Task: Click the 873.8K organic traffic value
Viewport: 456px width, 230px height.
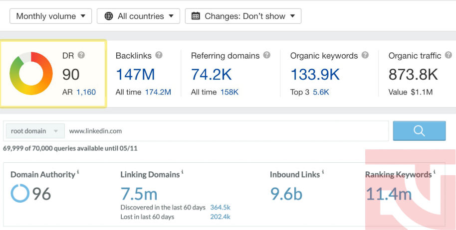Action: coord(413,74)
